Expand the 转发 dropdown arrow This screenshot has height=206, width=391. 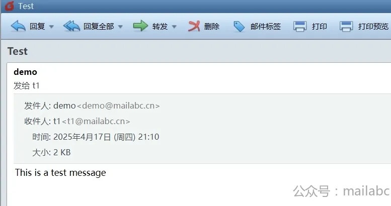click(x=174, y=27)
